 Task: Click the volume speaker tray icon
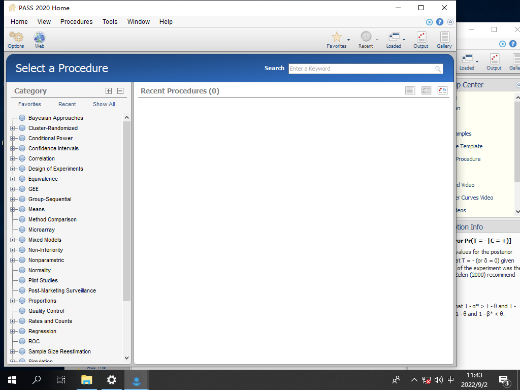pyautogui.click(x=439, y=380)
